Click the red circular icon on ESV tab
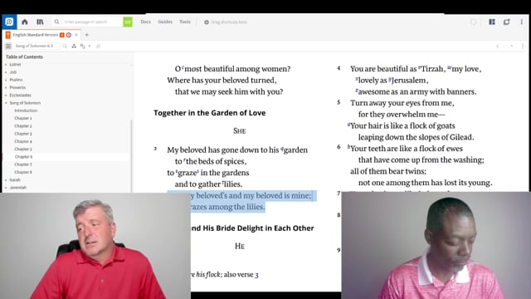The width and height of the screenshot is (531, 299). pos(69,35)
